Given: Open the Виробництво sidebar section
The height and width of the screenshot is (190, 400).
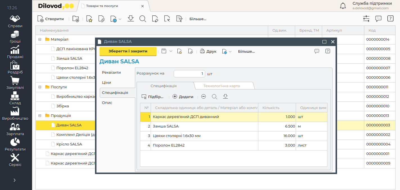Looking at the screenshot, I should pyautogui.click(x=15, y=114).
